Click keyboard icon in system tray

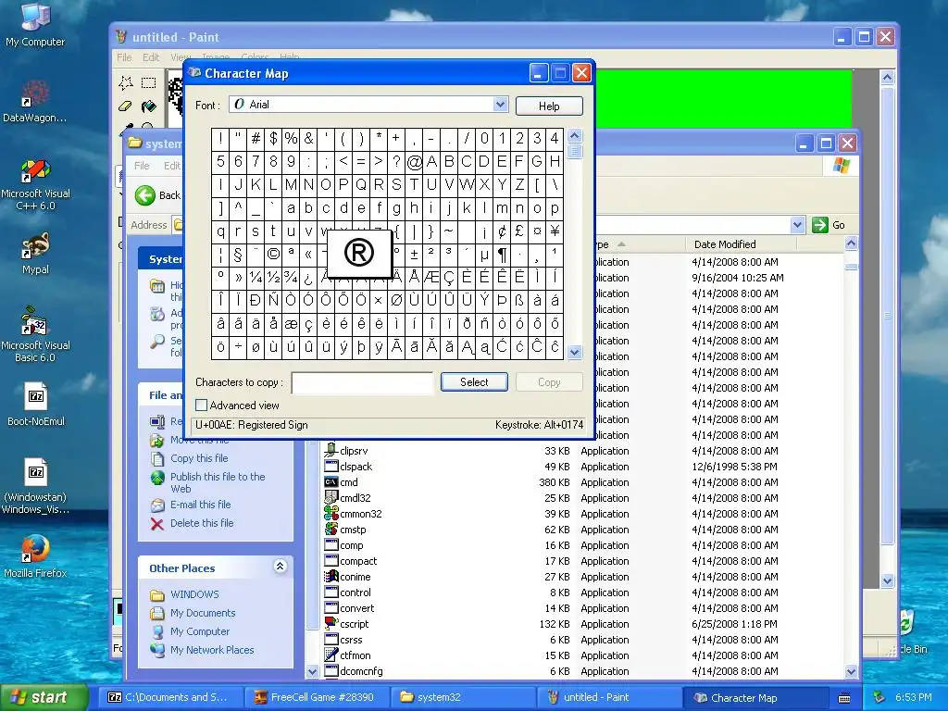point(844,698)
